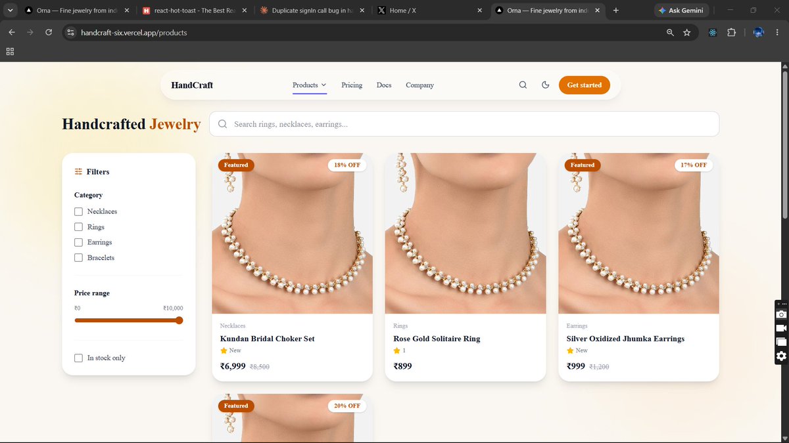This screenshot has width=789, height=443.
Task: Switch to the first Orna jewelry tab
Action: (76, 11)
